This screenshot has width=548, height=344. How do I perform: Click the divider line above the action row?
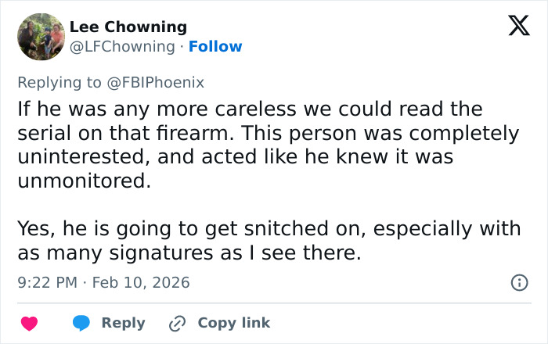coord(274,303)
